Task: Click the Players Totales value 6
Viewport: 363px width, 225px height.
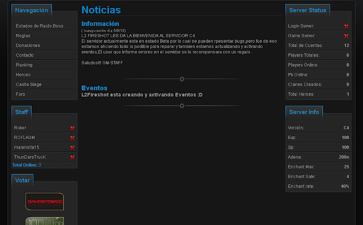Action: pyautogui.click(x=348, y=55)
